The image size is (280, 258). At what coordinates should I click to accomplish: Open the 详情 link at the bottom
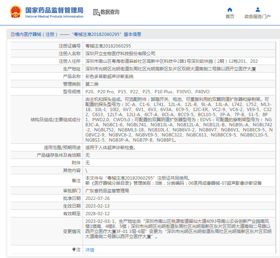pyautogui.click(x=90, y=250)
